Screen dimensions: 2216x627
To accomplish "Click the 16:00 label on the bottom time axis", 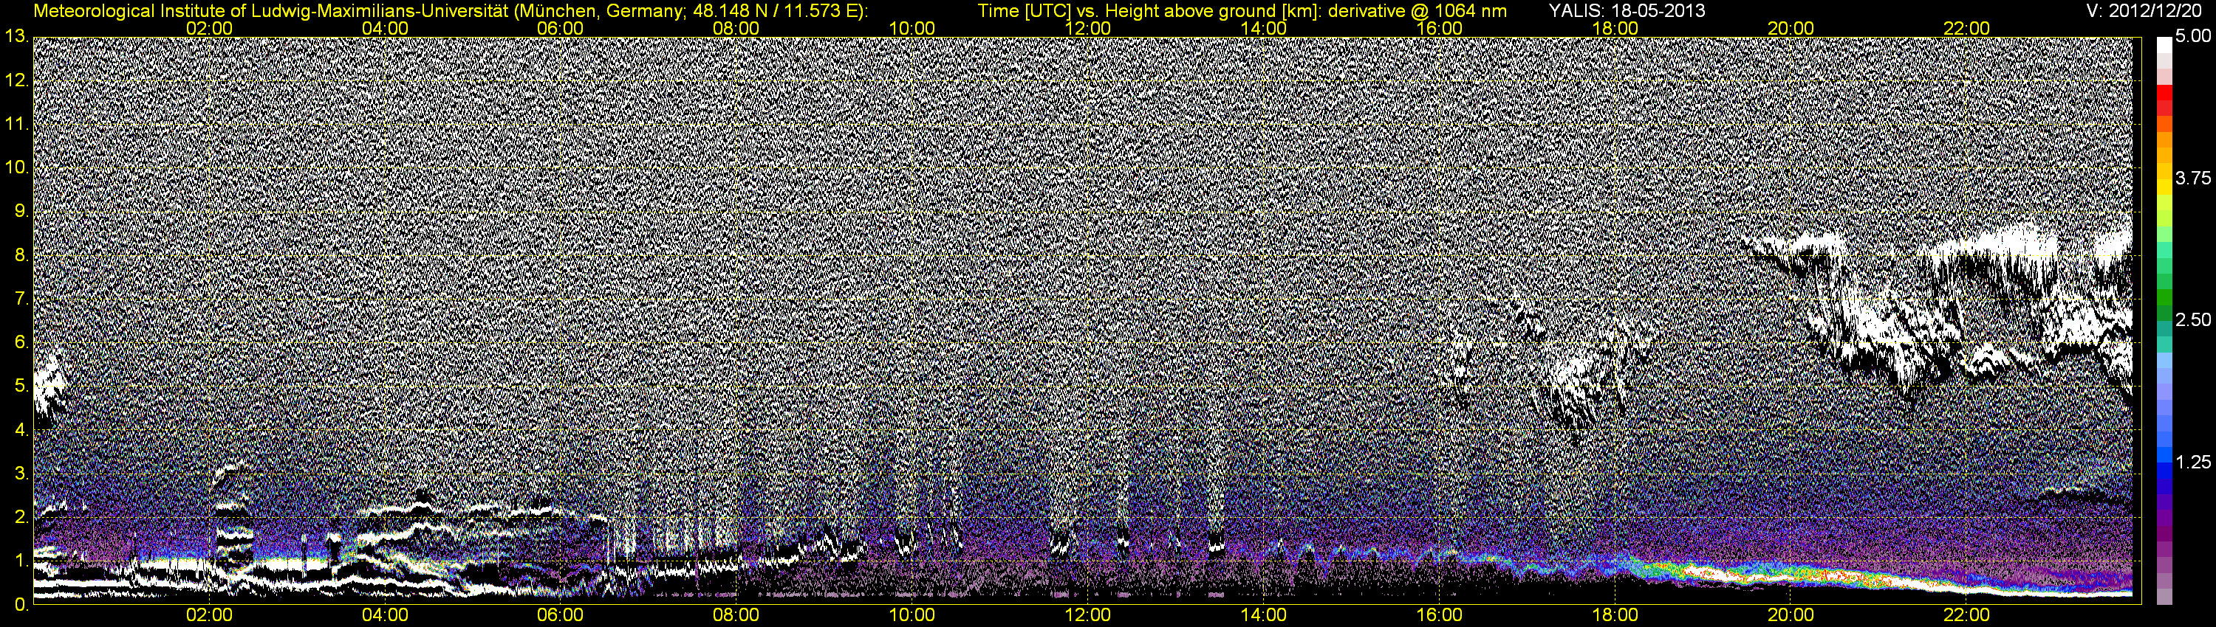I will (x=1439, y=616).
